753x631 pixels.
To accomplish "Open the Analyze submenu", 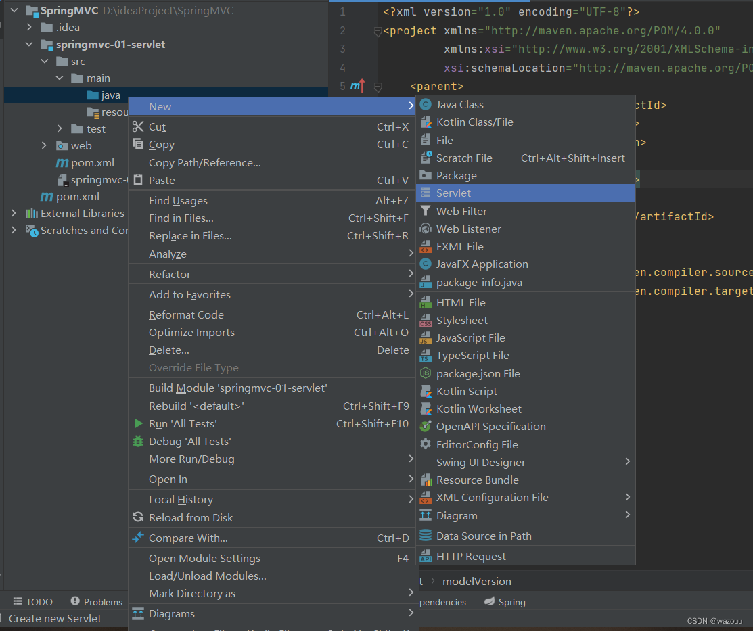I will [x=272, y=254].
